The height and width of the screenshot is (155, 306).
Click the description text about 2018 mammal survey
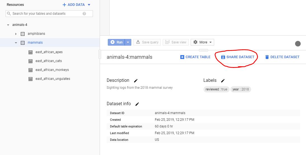(140, 88)
